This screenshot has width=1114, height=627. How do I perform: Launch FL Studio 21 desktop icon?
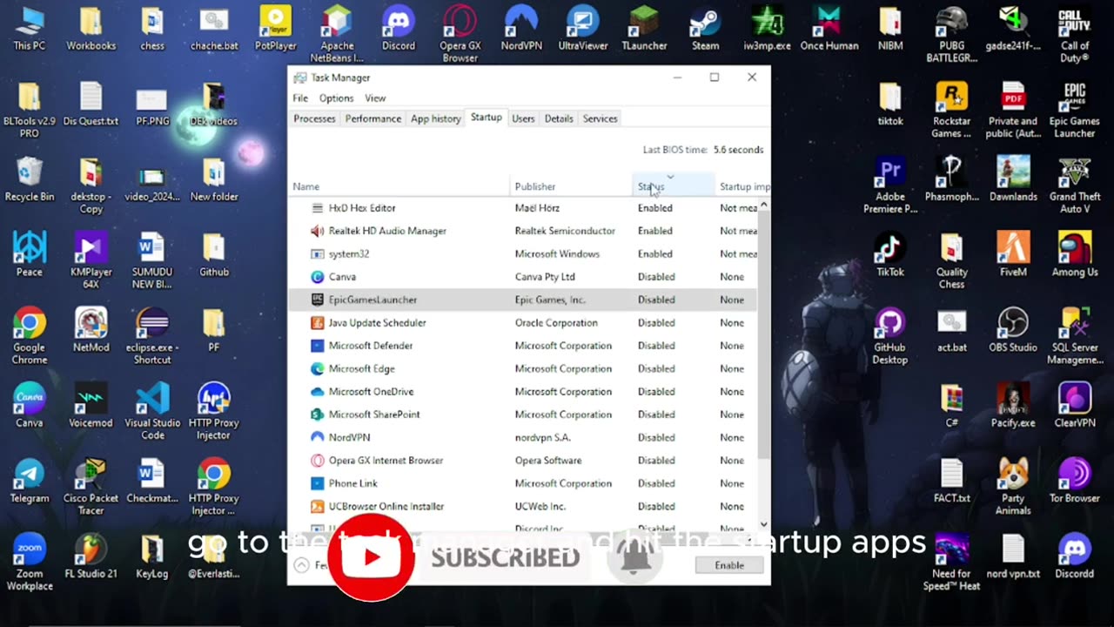[91, 556]
